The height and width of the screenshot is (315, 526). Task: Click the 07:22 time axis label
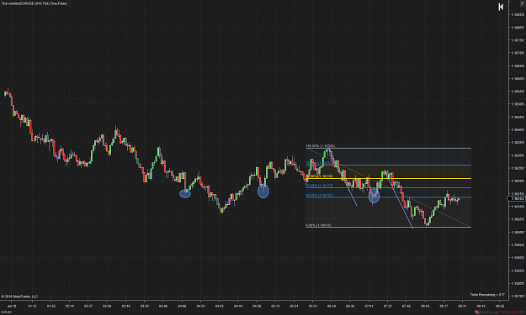(387, 306)
